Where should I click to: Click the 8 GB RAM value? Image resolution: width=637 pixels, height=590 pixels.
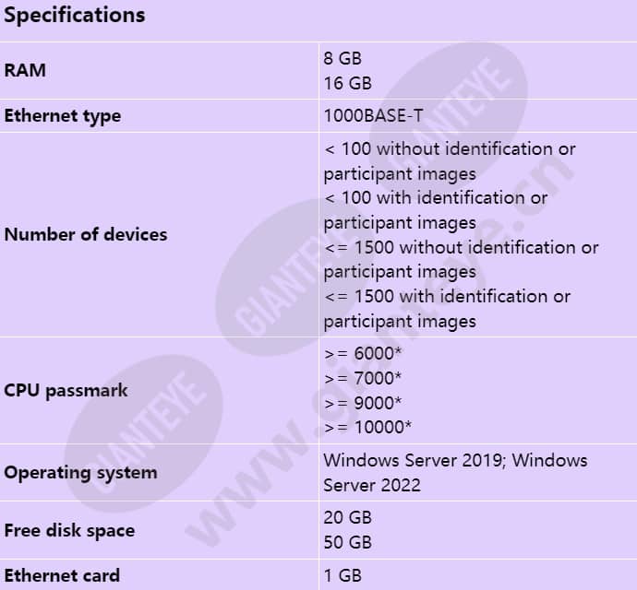[x=343, y=58]
